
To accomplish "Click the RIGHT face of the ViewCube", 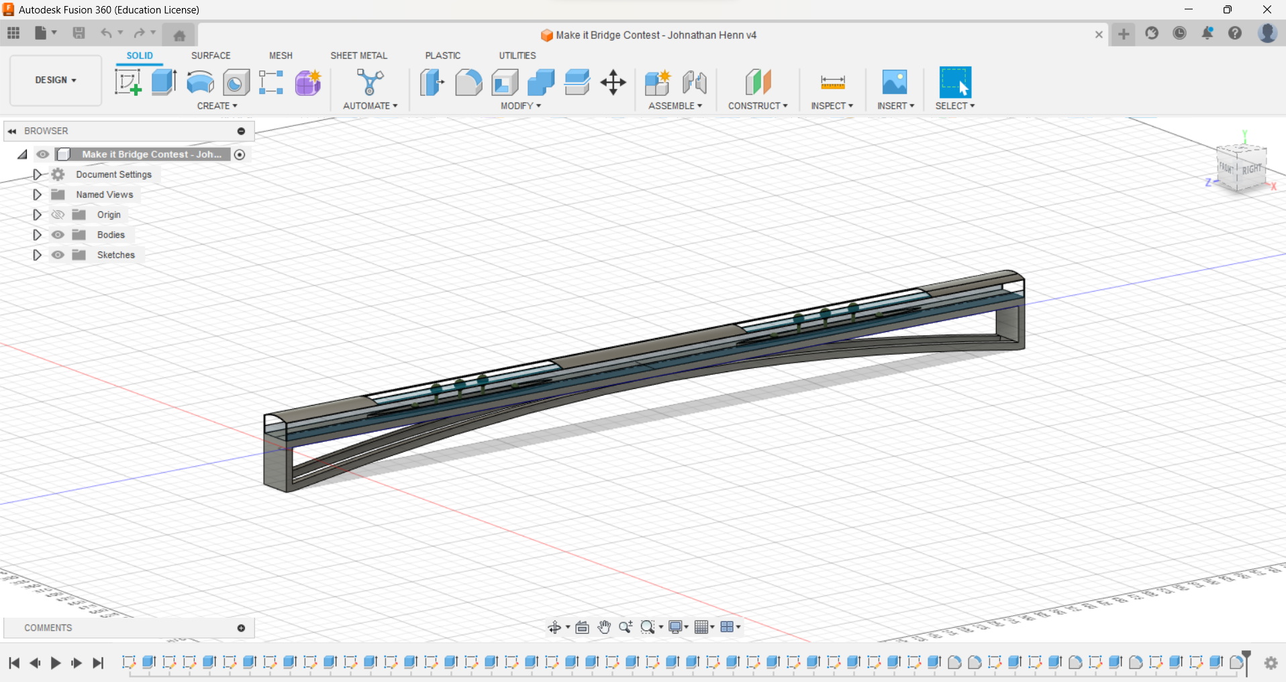I will coord(1251,169).
